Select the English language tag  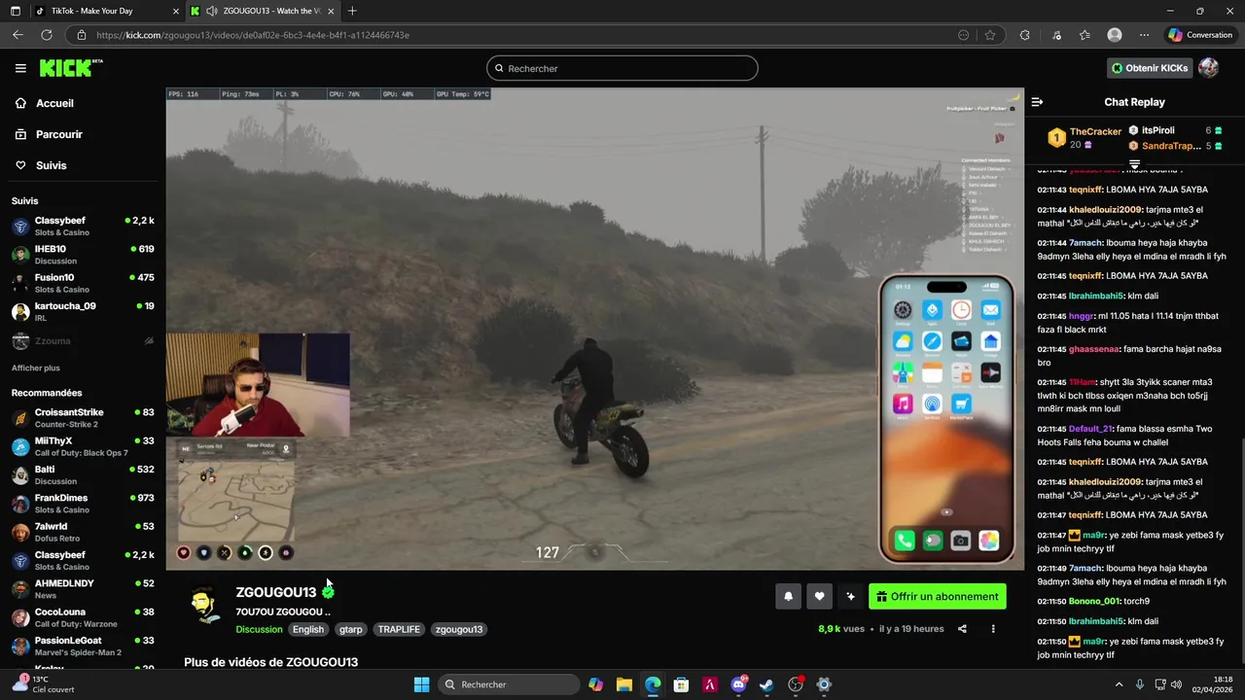[x=307, y=629]
